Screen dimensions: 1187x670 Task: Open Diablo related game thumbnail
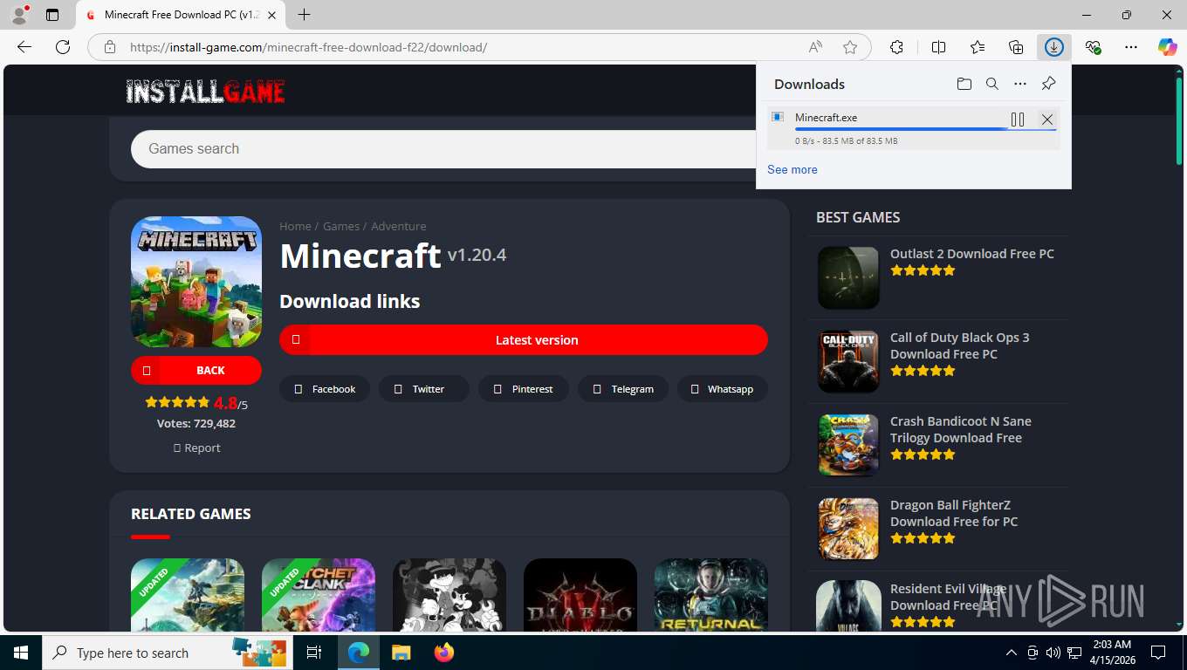580,595
